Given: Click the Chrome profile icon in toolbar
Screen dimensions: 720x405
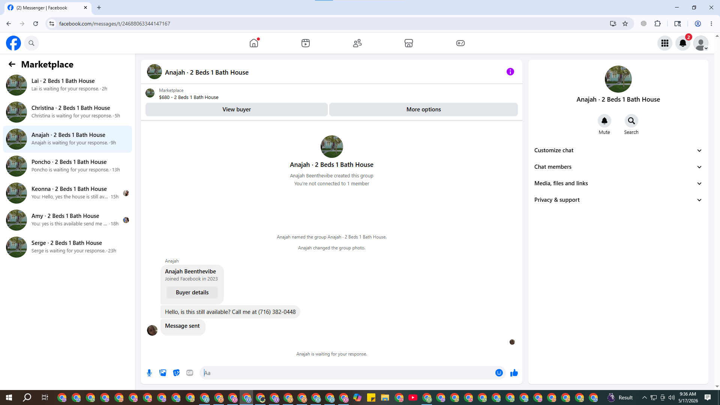Looking at the screenshot, I should click(698, 24).
